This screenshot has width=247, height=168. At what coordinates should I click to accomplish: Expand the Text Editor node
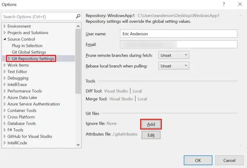5,72
